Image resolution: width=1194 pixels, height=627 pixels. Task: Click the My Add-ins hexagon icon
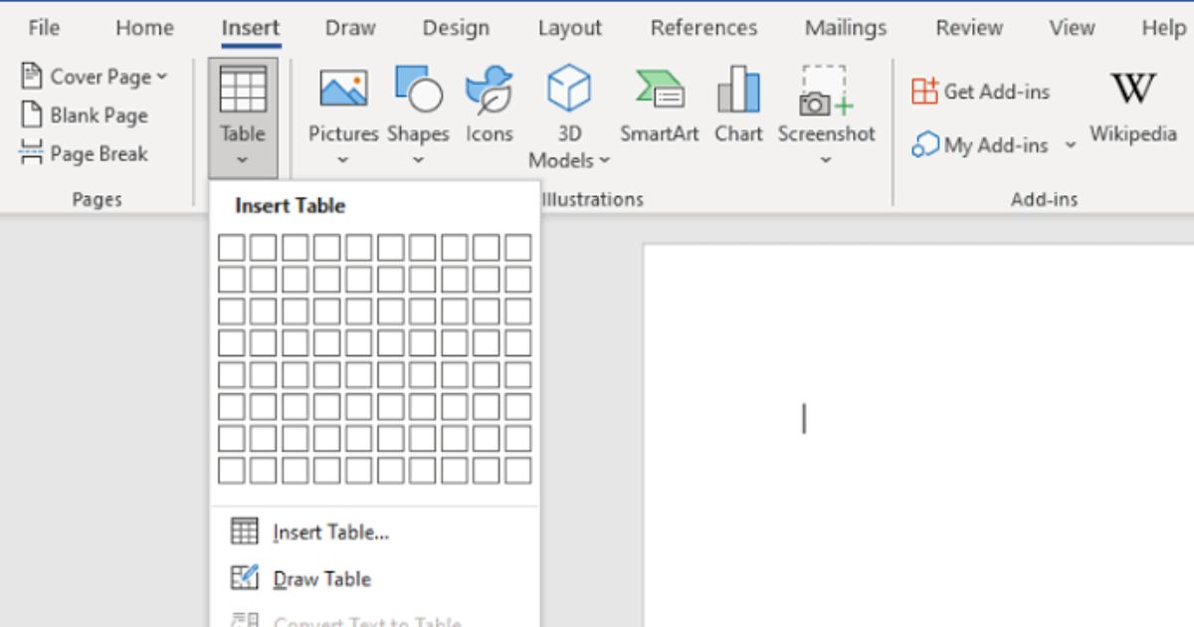click(x=925, y=145)
